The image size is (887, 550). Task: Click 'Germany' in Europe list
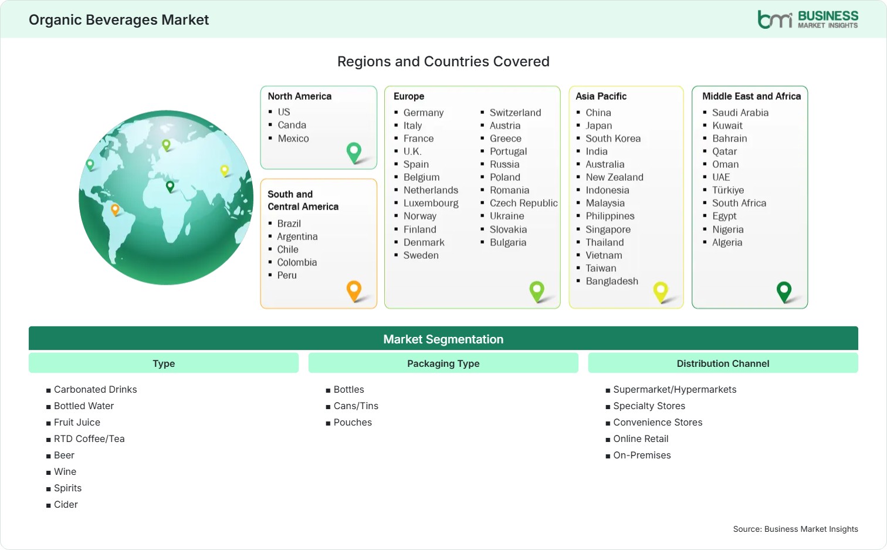tap(424, 113)
